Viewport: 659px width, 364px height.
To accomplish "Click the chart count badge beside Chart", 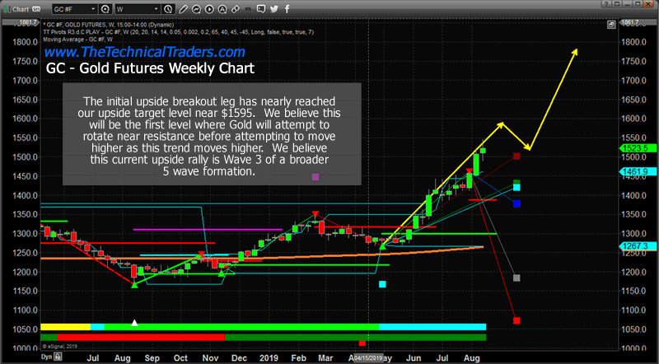I will point(36,9).
